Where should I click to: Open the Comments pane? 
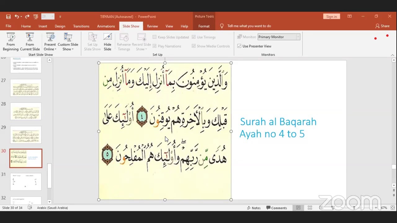coord(277,208)
